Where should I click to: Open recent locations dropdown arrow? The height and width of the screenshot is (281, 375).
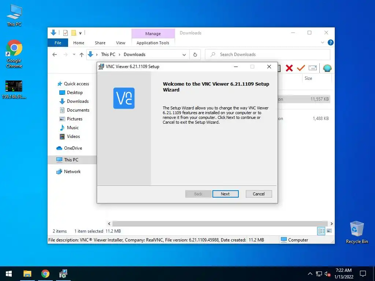74,55
